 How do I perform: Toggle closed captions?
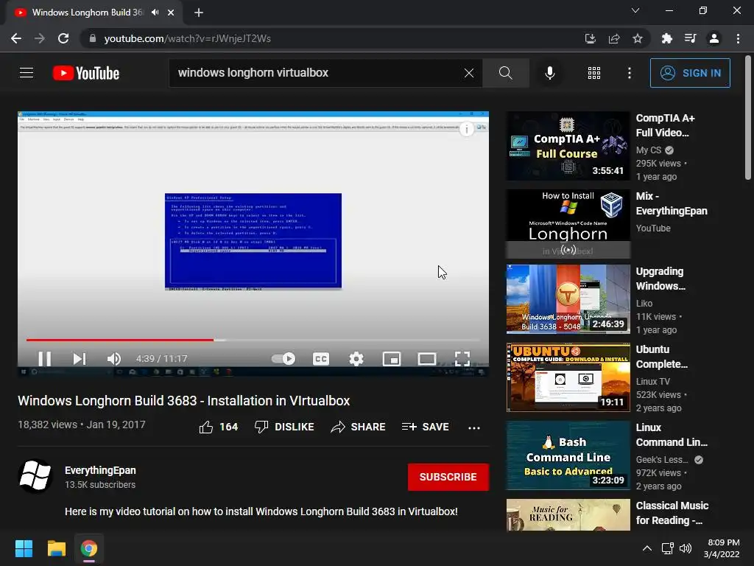point(321,359)
